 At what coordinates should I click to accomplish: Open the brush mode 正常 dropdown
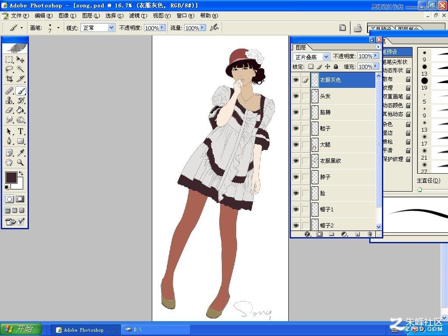112,28
